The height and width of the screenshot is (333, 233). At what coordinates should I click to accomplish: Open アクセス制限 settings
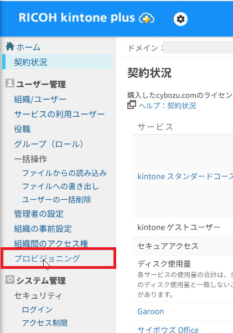tap(45, 323)
